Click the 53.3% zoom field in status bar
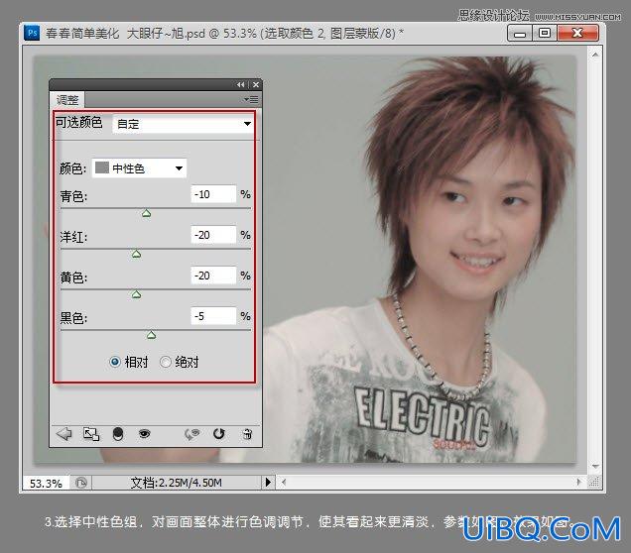Viewport: 631px width, 553px height. pos(46,483)
